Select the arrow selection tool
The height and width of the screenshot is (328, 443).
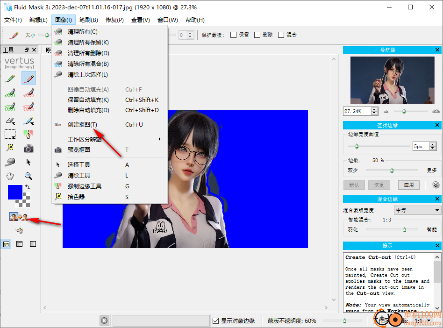pos(28,162)
